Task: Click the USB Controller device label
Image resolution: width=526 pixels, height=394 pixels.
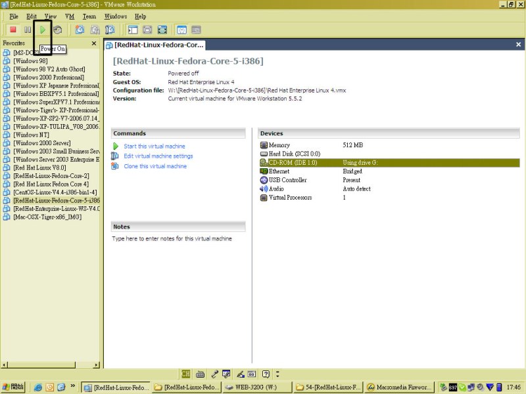Action: (x=287, y=180)
